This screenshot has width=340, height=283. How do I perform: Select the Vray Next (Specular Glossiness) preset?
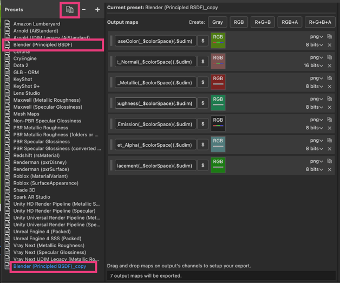[50, 253]
